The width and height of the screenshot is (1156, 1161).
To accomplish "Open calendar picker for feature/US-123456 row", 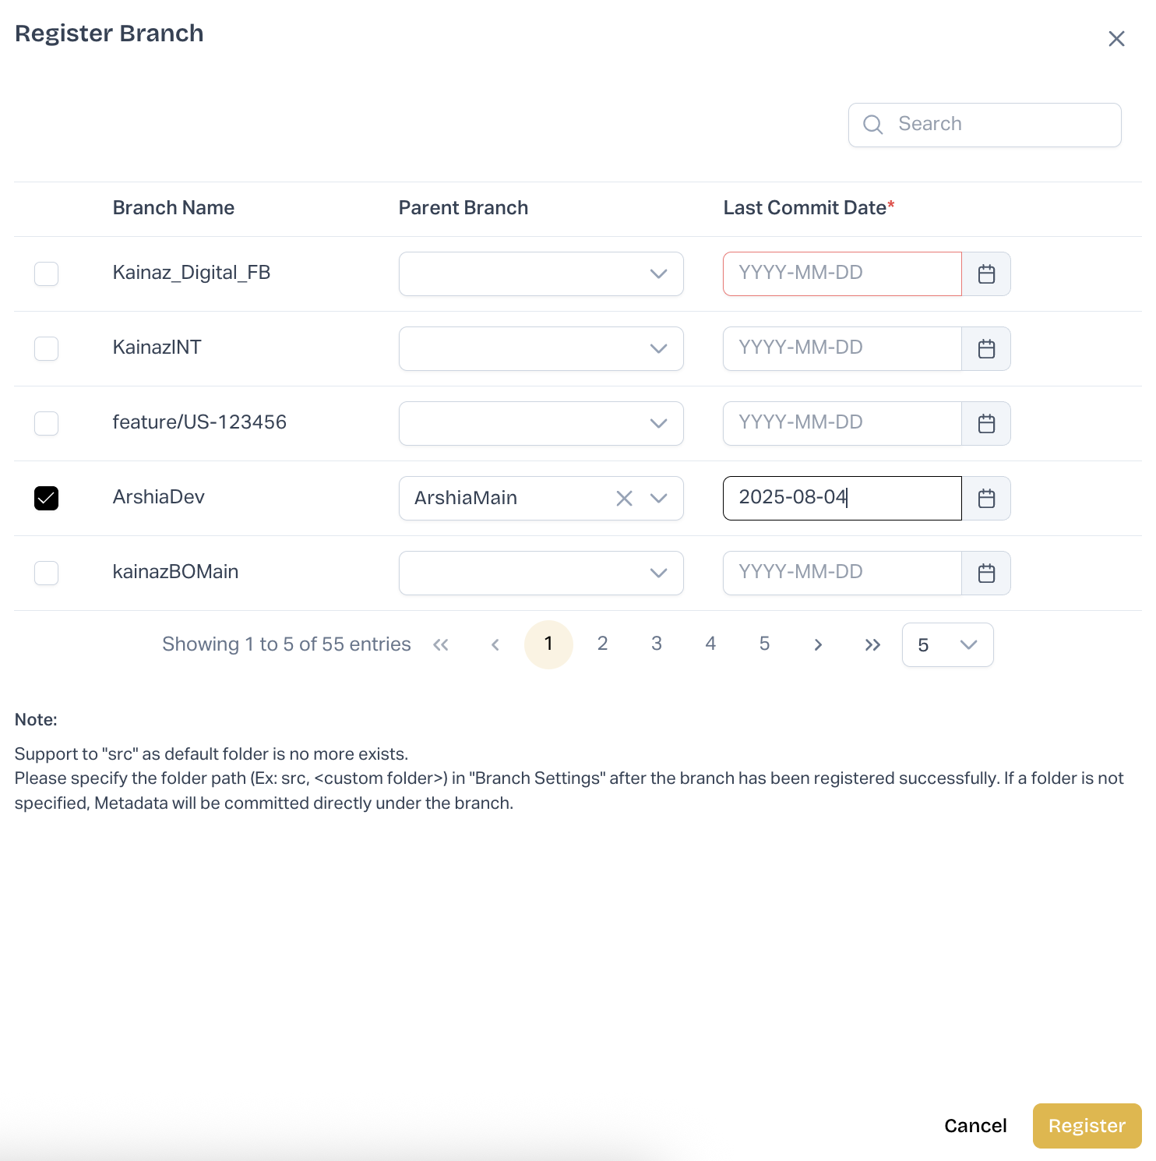I will coord(986,424).
